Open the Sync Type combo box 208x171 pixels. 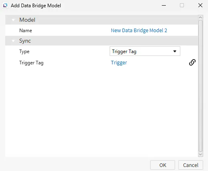click(x=145, y=51)
